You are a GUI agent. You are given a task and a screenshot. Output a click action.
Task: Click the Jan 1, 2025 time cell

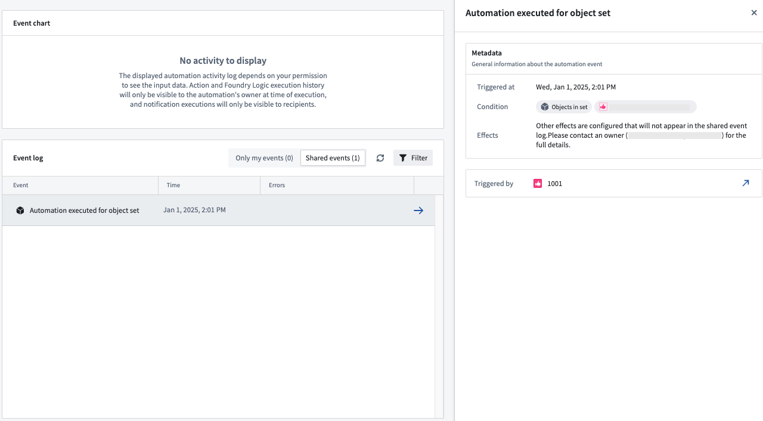pyautogui.click(x=194, y=210)
